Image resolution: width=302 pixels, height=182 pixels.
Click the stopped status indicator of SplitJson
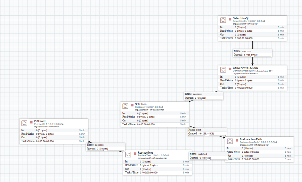pyautogui.click(x=132, y=105)
